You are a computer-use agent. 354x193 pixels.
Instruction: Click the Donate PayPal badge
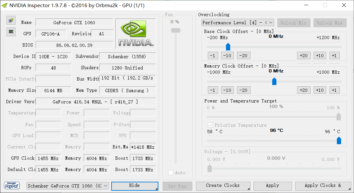[x=12, y=186]
